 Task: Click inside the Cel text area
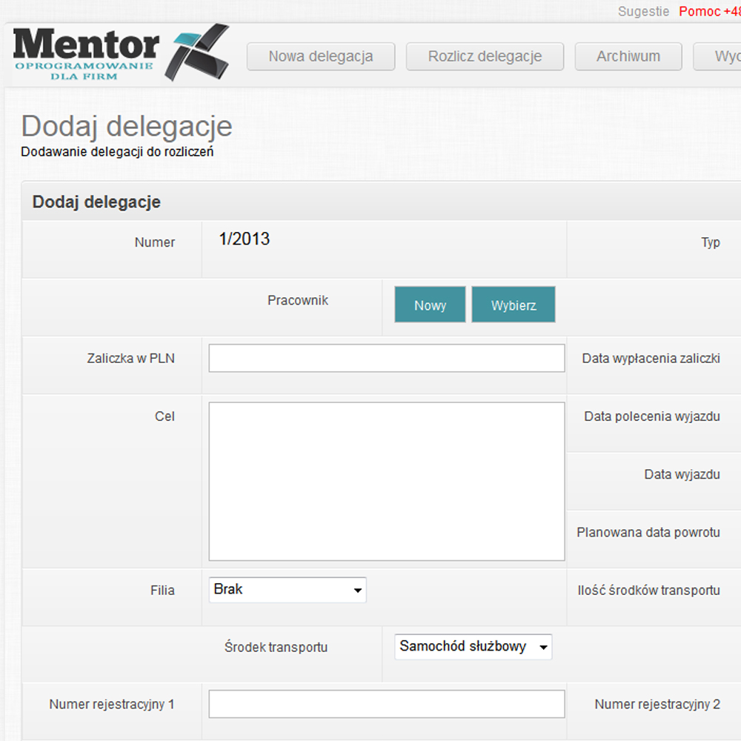pos(386,481)
